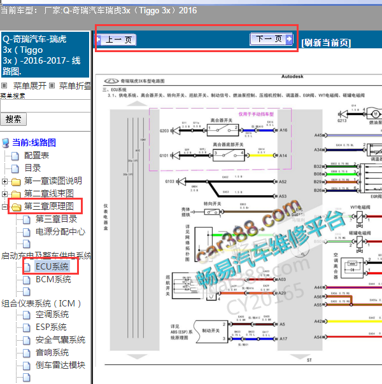The image size is (382, 384).
Task: Click the 菜单展开 list icon
Action: 4,86
